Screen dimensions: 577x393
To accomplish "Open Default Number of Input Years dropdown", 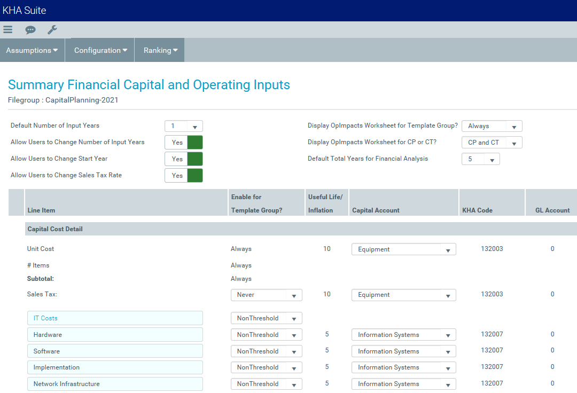I will pyautogui.click(x=184, y=127).
